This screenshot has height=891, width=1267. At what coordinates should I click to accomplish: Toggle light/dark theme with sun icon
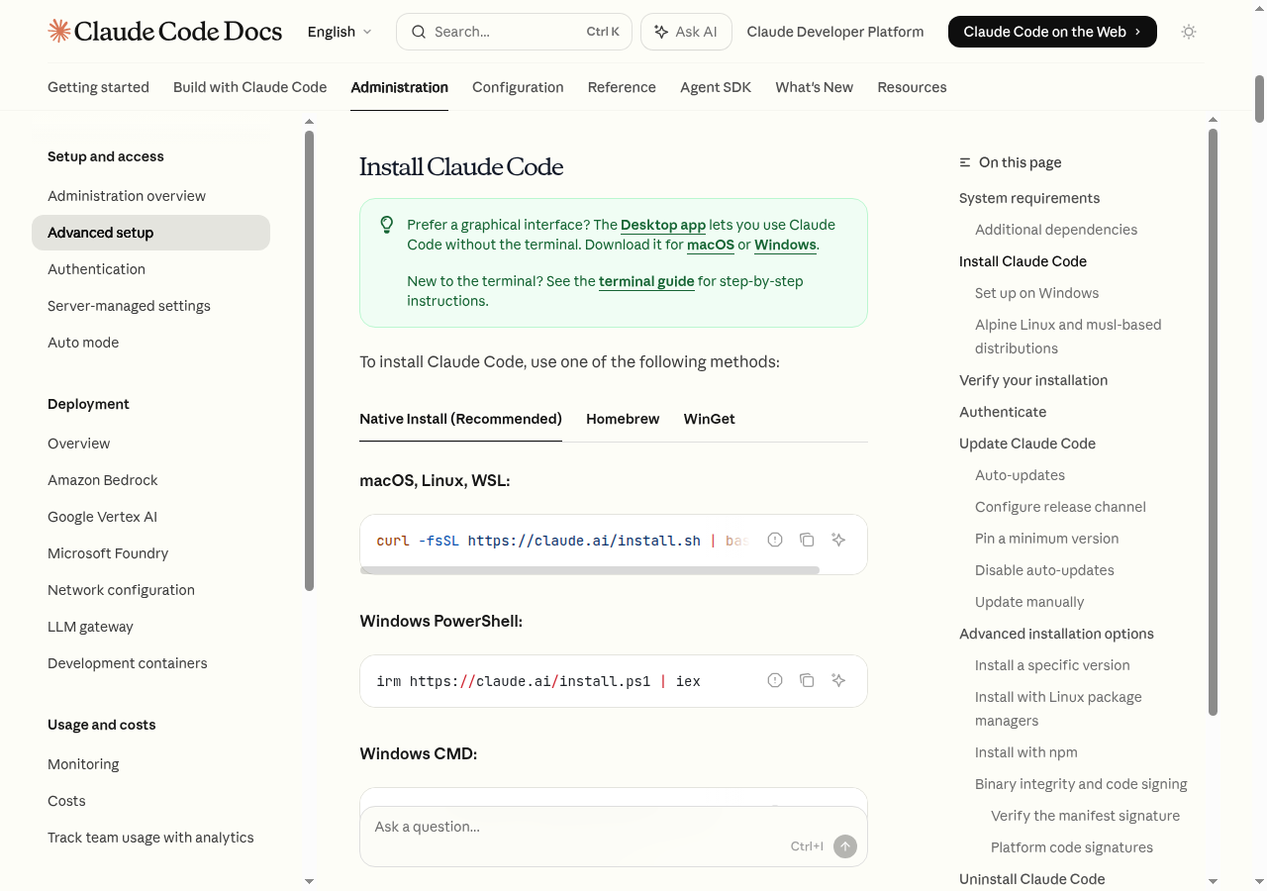point(1189,32)
